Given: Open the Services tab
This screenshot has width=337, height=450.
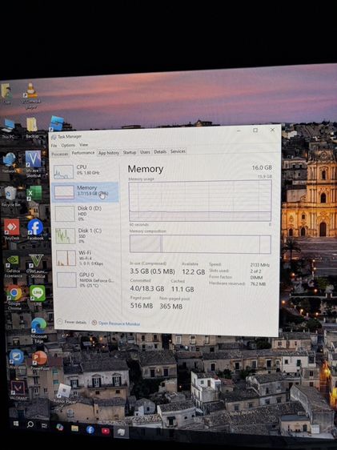Looking at the screenshot, I should point(178,151).
